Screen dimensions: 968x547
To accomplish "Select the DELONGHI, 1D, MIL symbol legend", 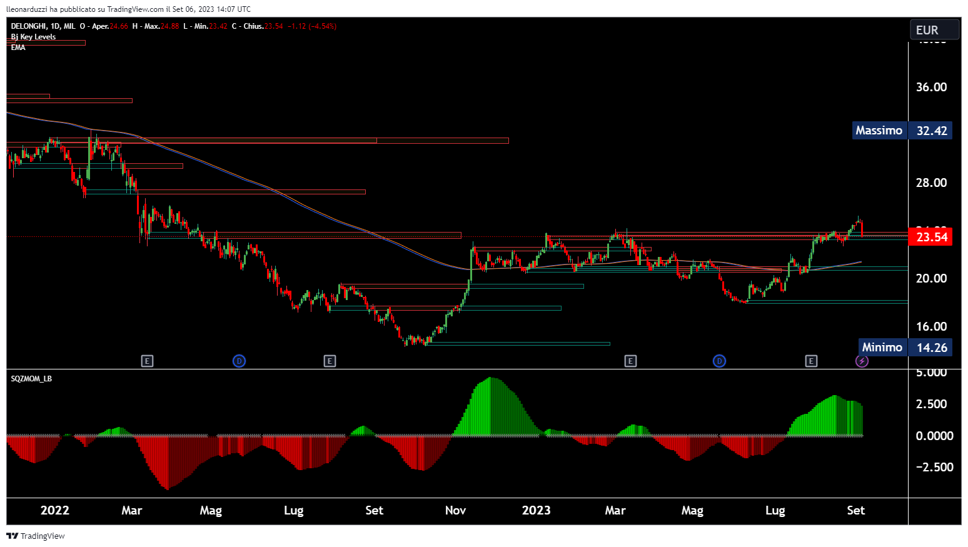I will click(43, 26).
